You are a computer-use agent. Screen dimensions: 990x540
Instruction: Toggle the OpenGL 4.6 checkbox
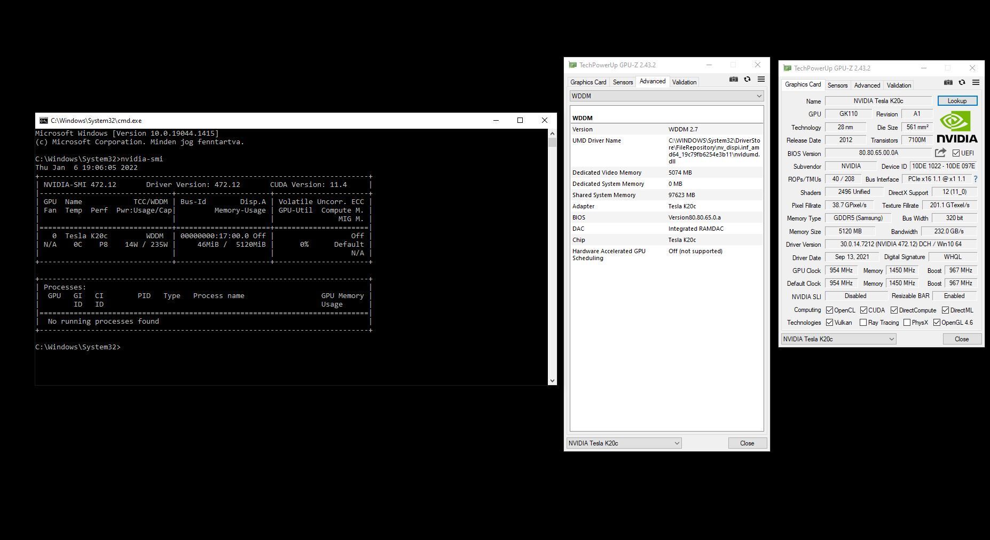click(937, 323)
